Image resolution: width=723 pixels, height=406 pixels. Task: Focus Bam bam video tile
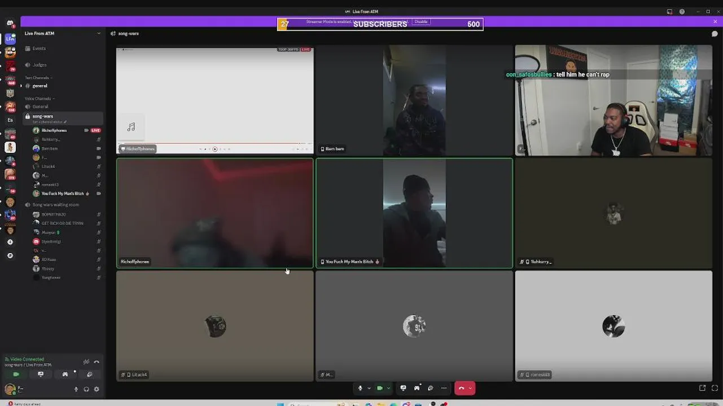(x=414, y=100)
